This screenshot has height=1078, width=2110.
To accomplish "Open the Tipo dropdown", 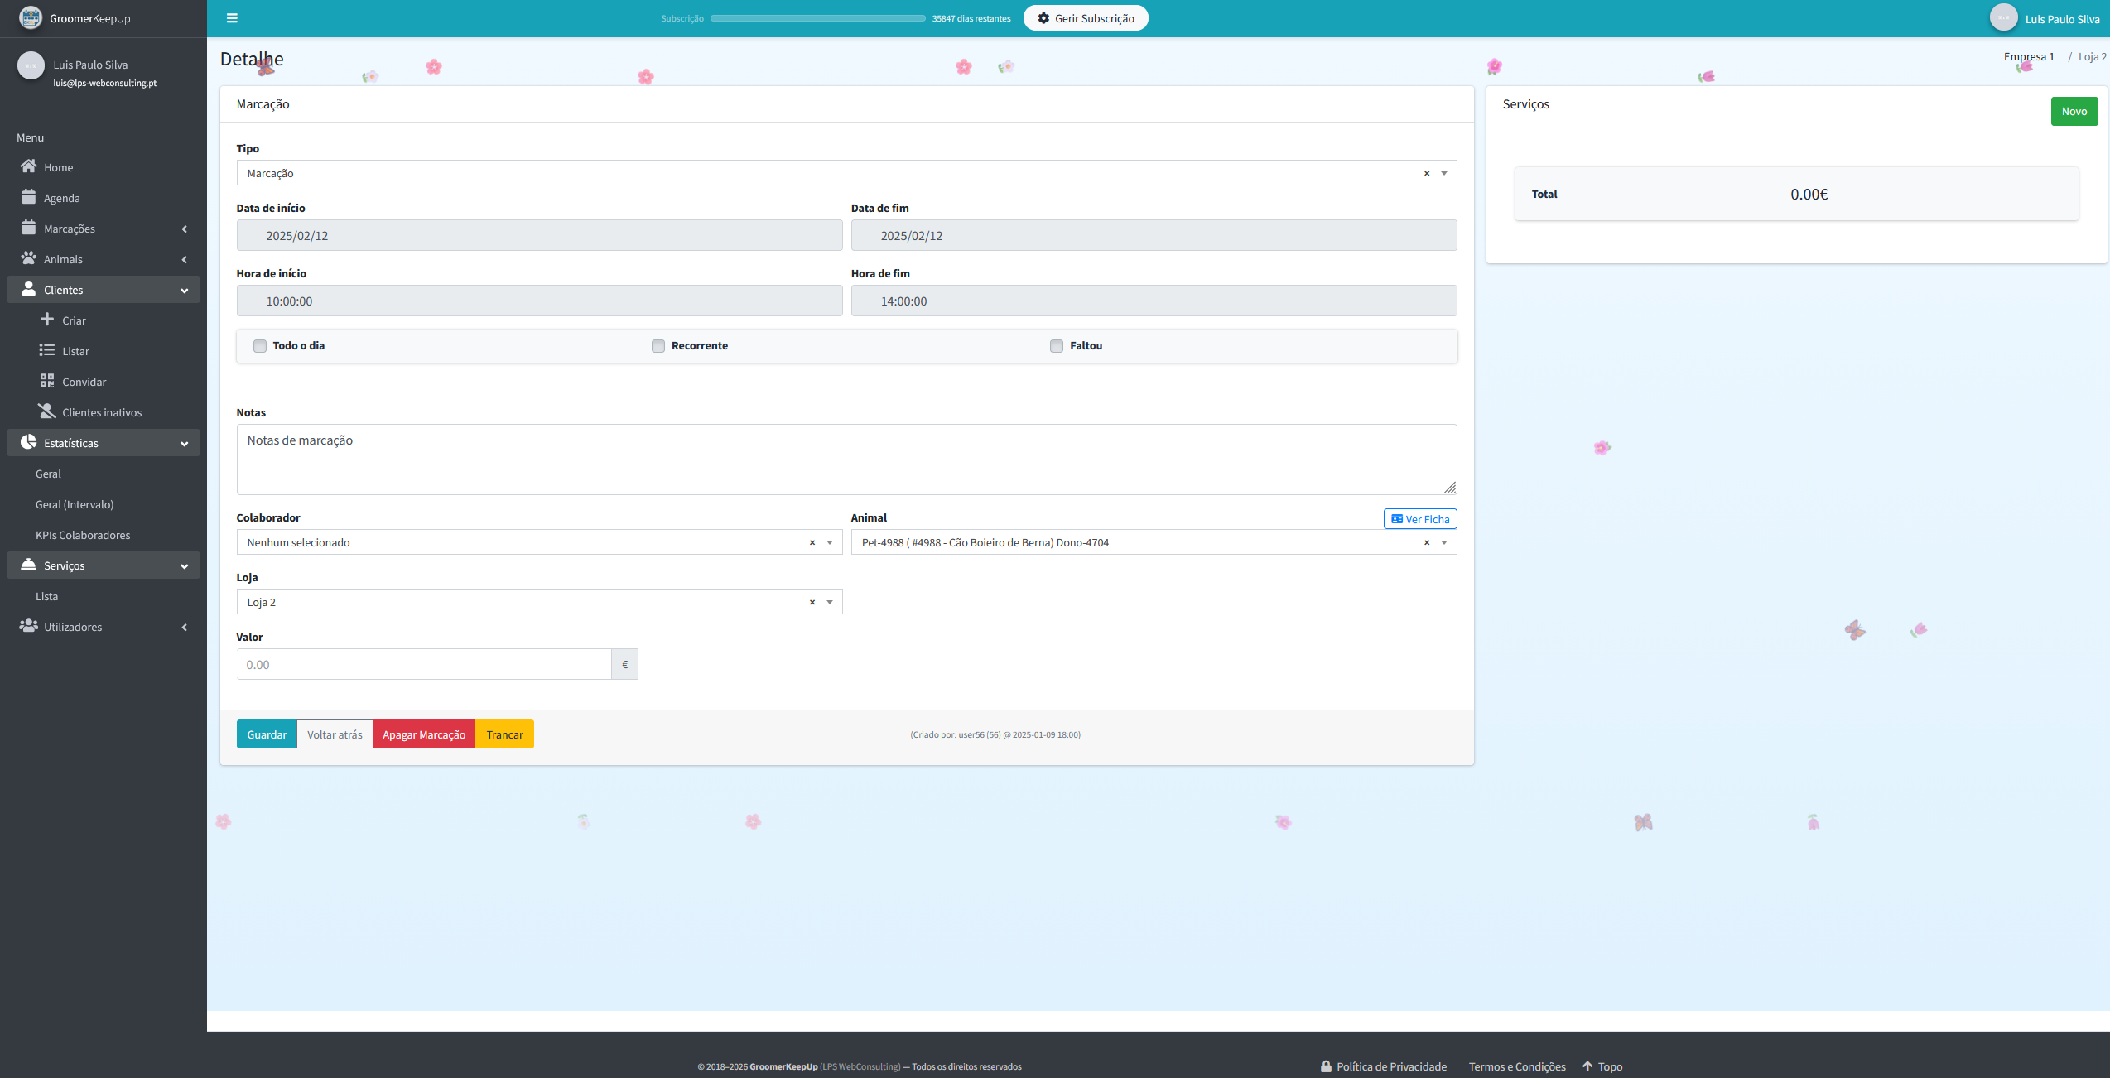I will pos(1444,172).
